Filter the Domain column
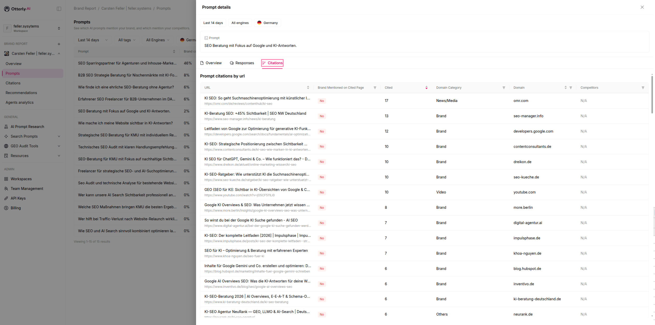 (x=571, y=88)
